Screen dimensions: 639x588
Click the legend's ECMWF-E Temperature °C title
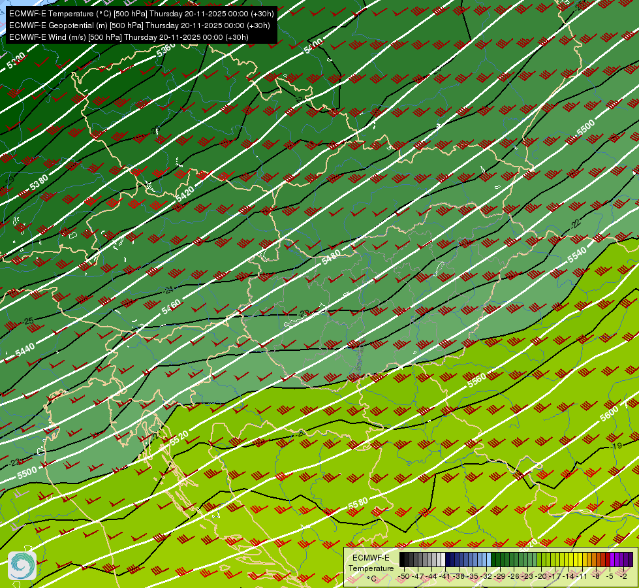[371, 568]
